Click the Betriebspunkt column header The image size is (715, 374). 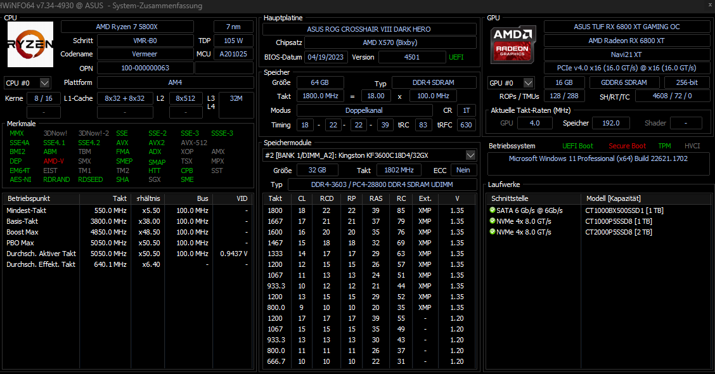tap(41, 198)
